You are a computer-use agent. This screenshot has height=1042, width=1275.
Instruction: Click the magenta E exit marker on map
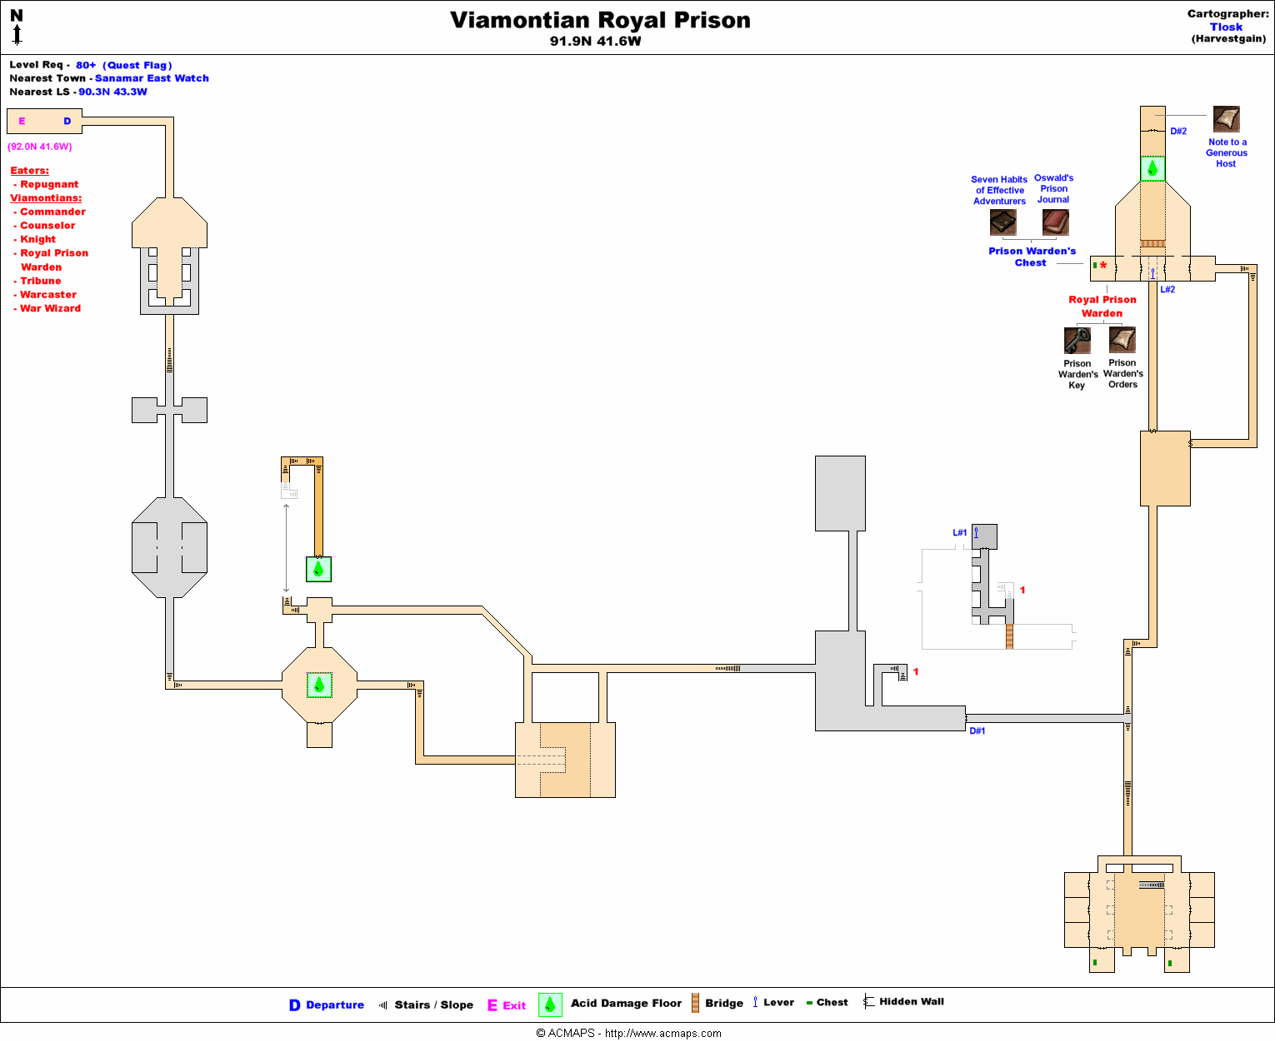pos(22,122)
